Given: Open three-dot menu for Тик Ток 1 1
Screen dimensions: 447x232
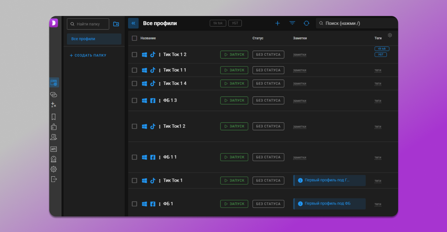Looking at the screenshot, I should [x=160, y=70].
